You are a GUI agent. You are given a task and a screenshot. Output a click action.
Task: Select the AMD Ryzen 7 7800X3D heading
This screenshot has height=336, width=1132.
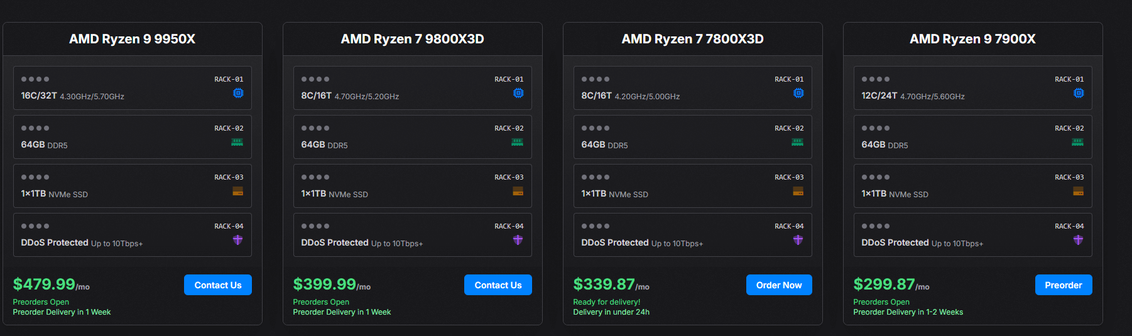pos(692,39)
